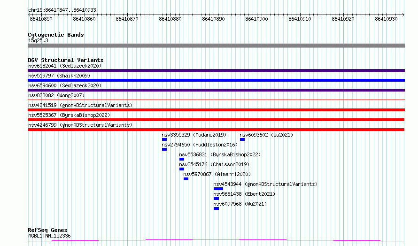Click the nsv5970867 (Almarri2020) label
Screen dimensions: 418x246
[x=217, y=174]
